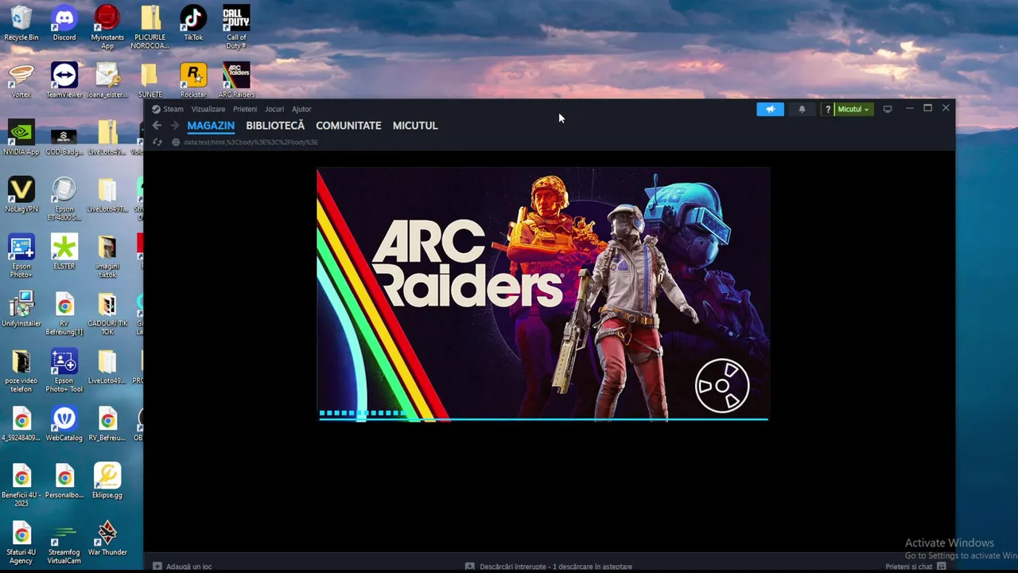Viewport: 1018px width, 573px height.
Task: Open the Vortex desktop shortcut
Action: click(x=21, y=81)
